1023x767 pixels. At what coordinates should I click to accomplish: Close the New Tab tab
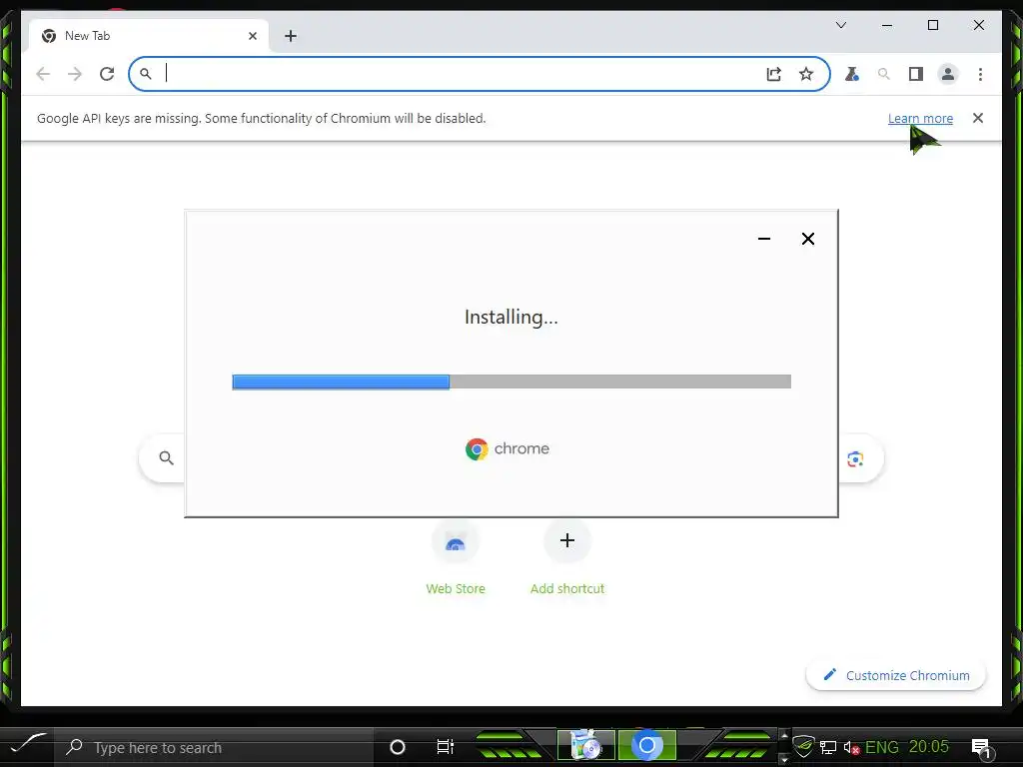pyautogui.click(x=253, y=36)
